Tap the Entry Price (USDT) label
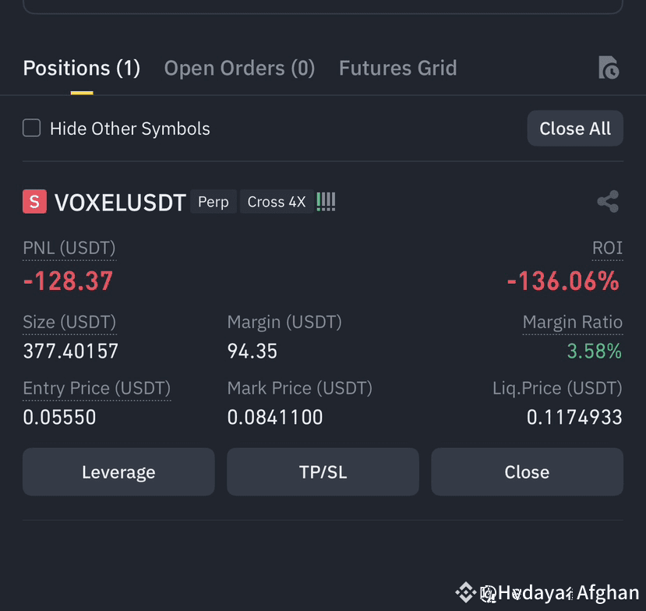This screenshot has width=646, height=611. 97,389
